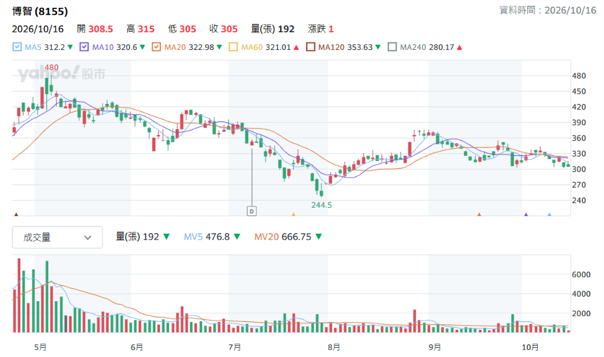Image resolution: width=604 pixels, height=357 pixels.
Task: Open the 成交量 indicator dropdown
Action: coord(57,237)
